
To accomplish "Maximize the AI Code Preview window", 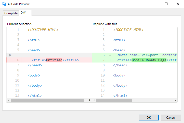I will pyautogui.click(x=166, y=4).
